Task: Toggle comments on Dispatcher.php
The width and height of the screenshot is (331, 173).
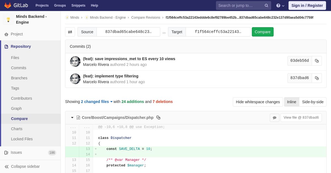Action: point(274,118)
